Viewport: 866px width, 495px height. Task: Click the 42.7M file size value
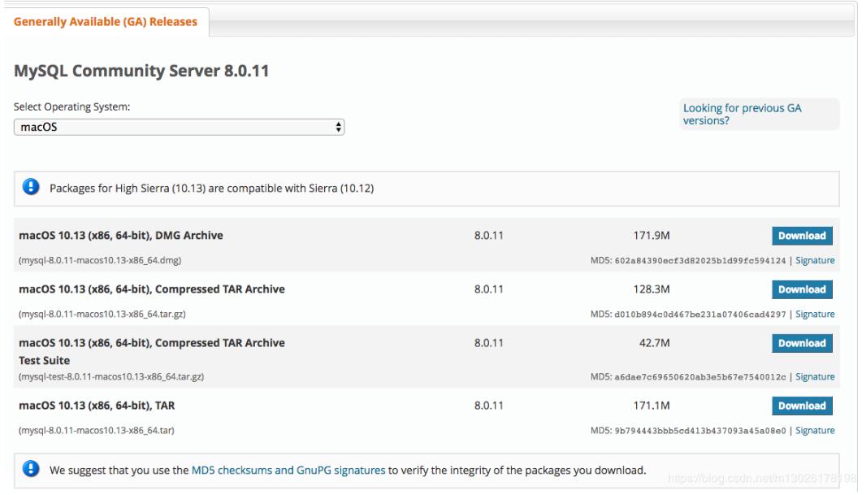coord(655,343)
